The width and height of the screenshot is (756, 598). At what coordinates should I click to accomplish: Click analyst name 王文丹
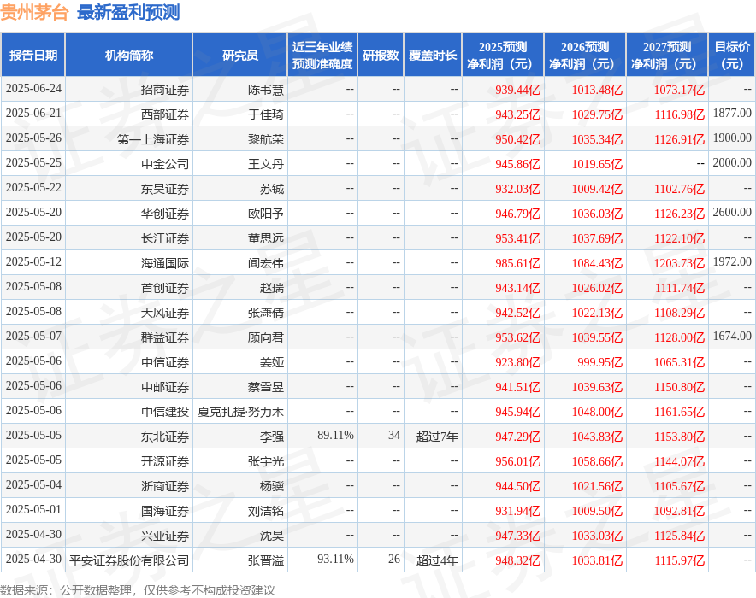pyautogui.click(x=266, y=164)
